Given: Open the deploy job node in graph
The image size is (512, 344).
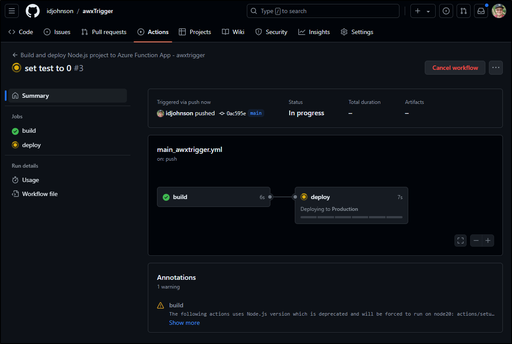Looking at the screenshot, I should 352,205.
